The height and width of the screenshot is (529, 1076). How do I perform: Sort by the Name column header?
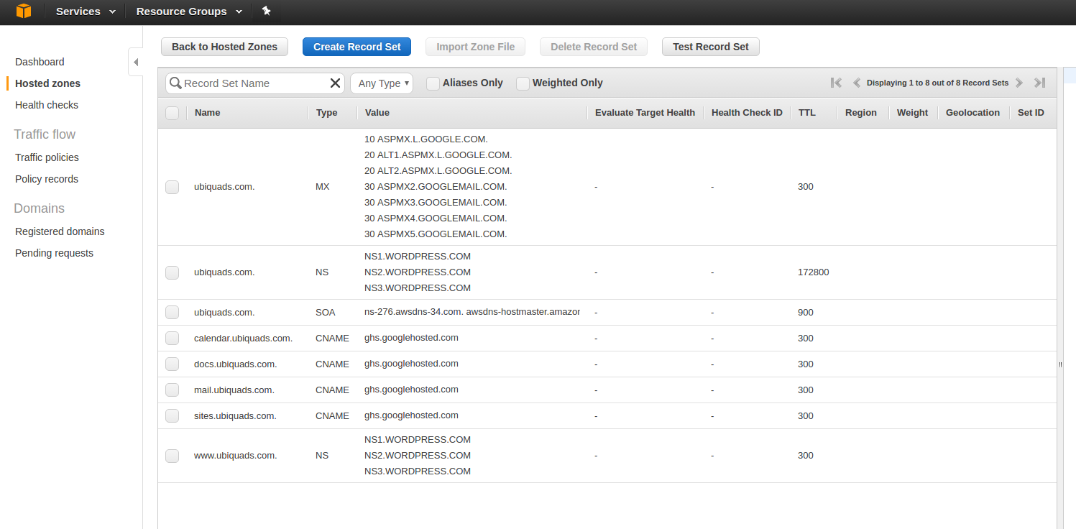[x=207, y=113]
